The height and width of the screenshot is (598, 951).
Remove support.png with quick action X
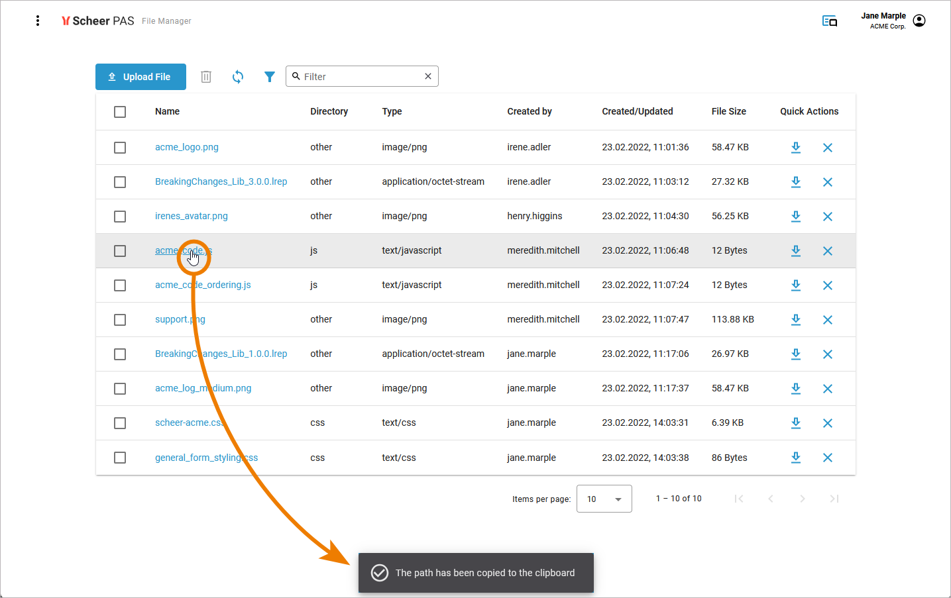827,320
